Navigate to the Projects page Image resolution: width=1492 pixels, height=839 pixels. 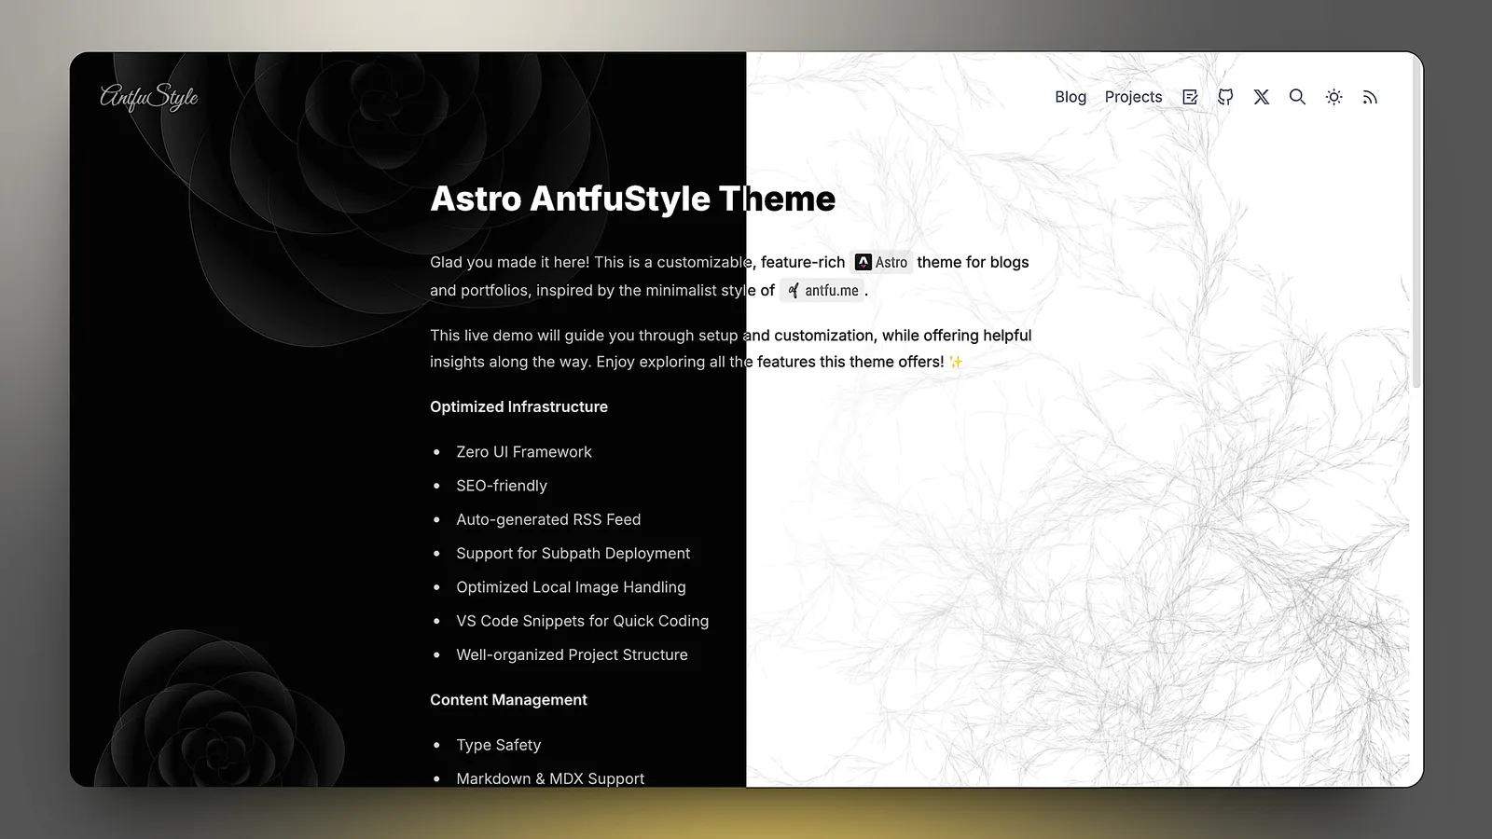tap(1133, 97)
